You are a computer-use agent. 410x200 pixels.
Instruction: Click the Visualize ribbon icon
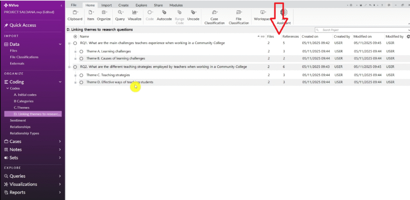coord(135,15)
